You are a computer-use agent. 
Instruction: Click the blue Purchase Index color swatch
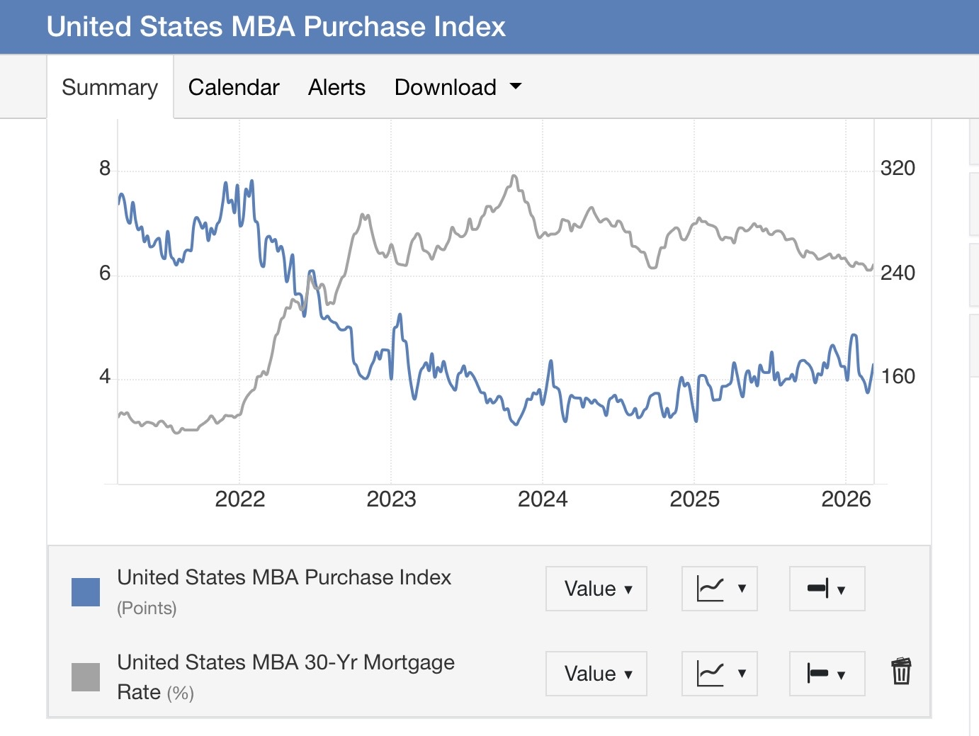pos(86,592)
